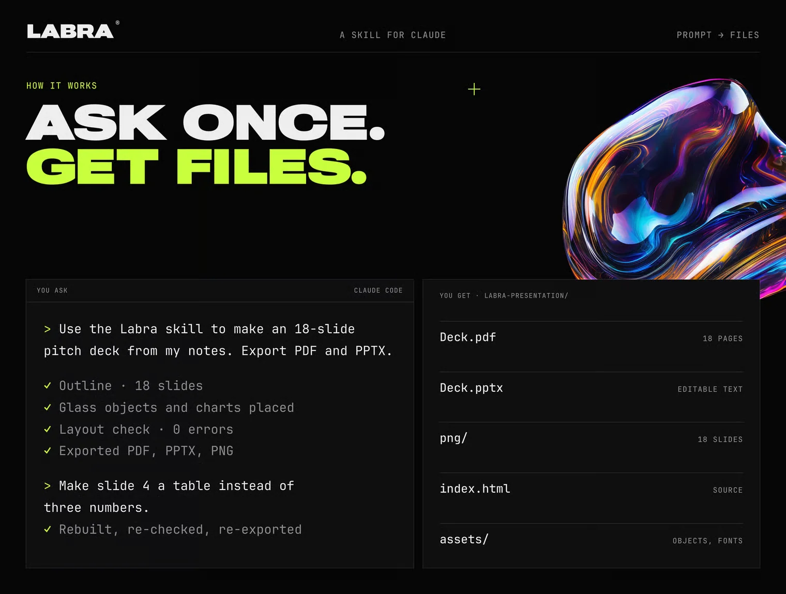Click the '18 PAGES' value
The height and width of the screenshot is (594, 786).
tap(722, 338)
